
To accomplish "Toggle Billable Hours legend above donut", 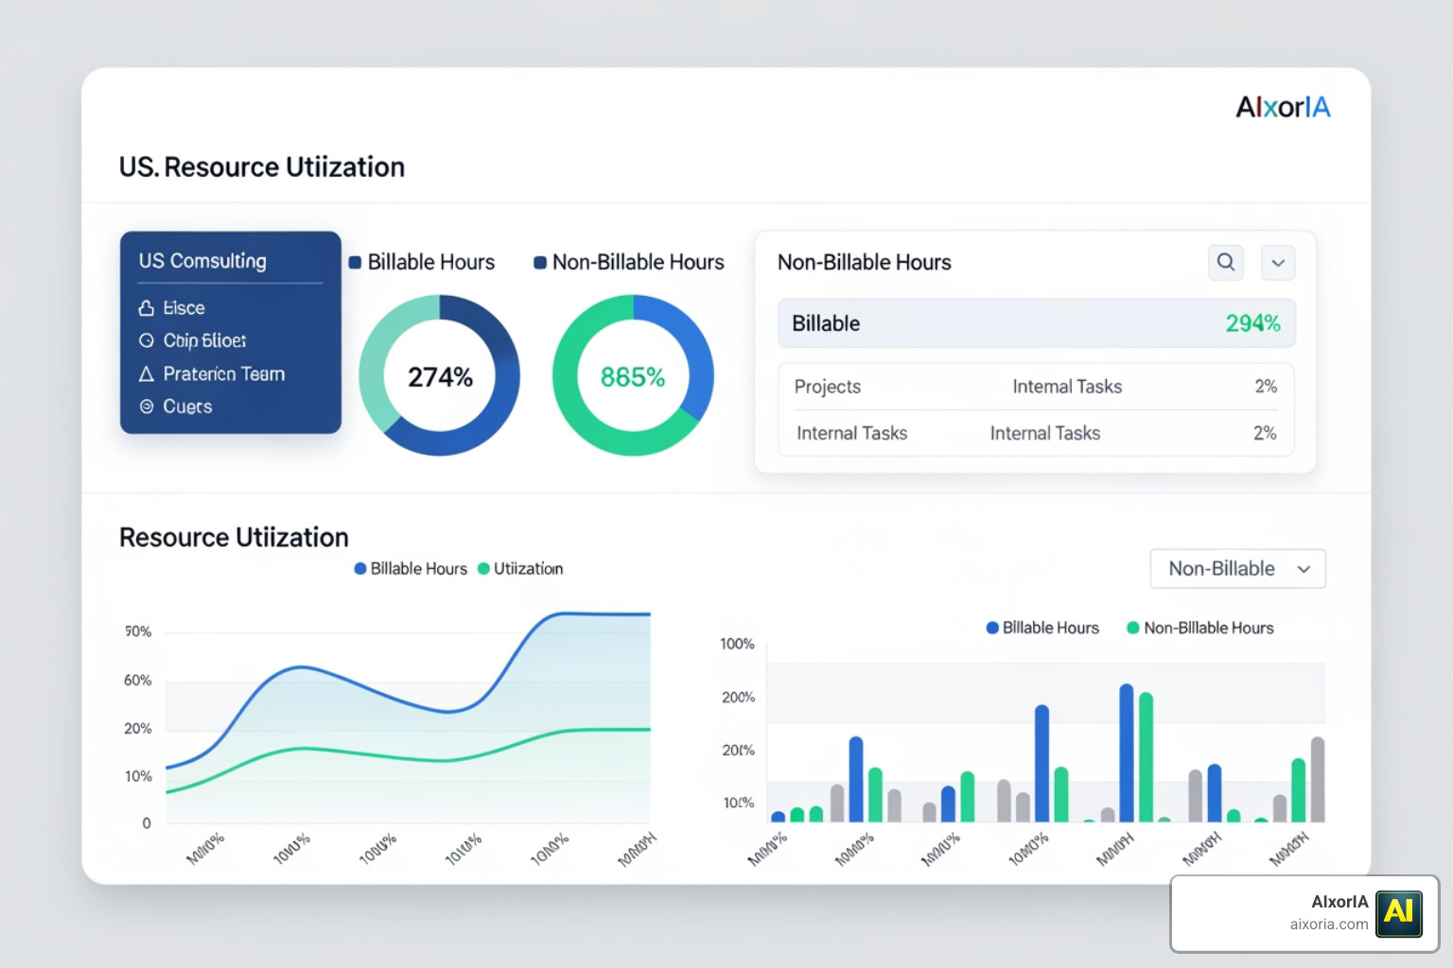I will point(422,262).
